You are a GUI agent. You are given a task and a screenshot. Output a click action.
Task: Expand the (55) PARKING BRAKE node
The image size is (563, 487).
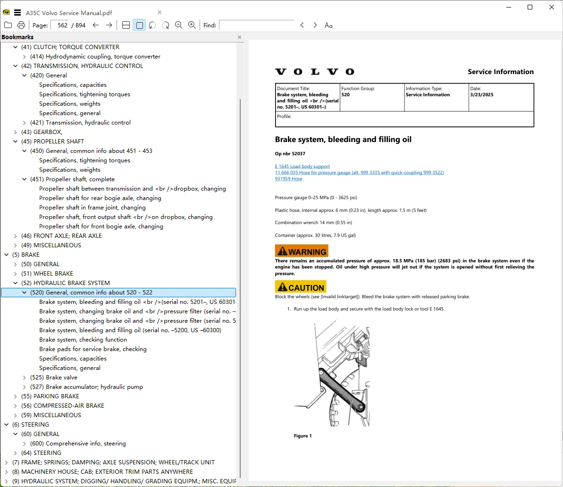16,396
